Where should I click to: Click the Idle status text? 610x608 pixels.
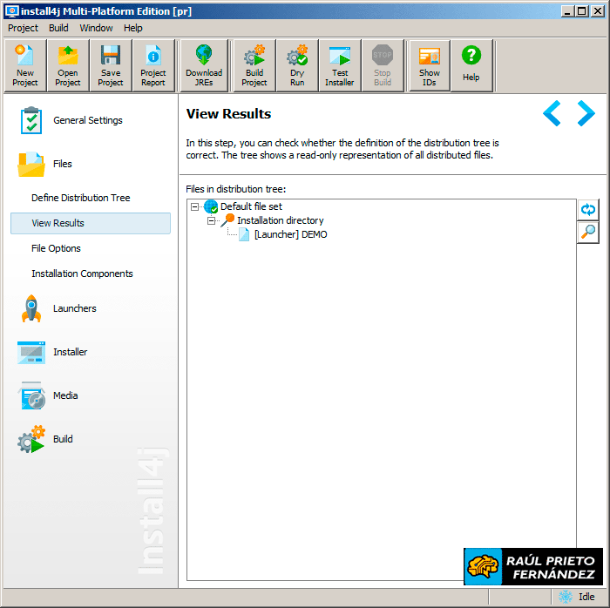coord(586,597)
